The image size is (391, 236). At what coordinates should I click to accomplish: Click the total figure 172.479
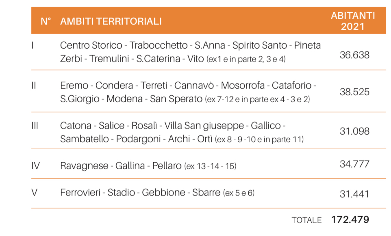point(350,220)
